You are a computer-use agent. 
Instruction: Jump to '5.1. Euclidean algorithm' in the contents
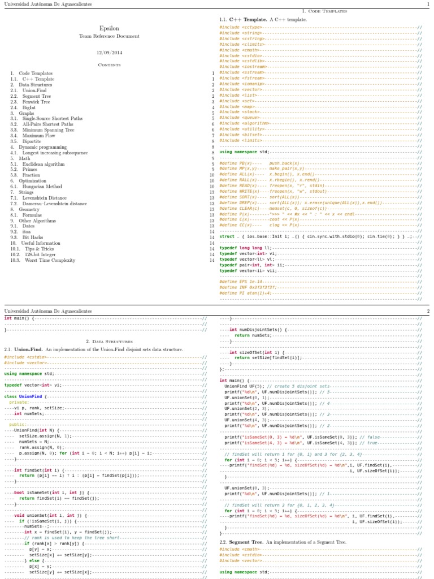tap(38, 165)
